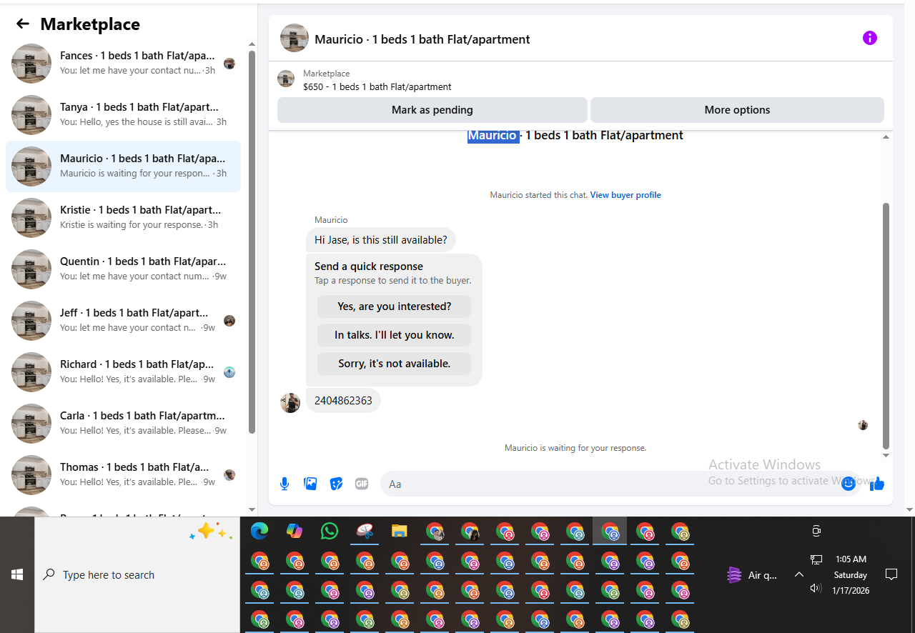Open Carla conversation in list
Screen dimensions: 915x633
[x=123, y=424]
